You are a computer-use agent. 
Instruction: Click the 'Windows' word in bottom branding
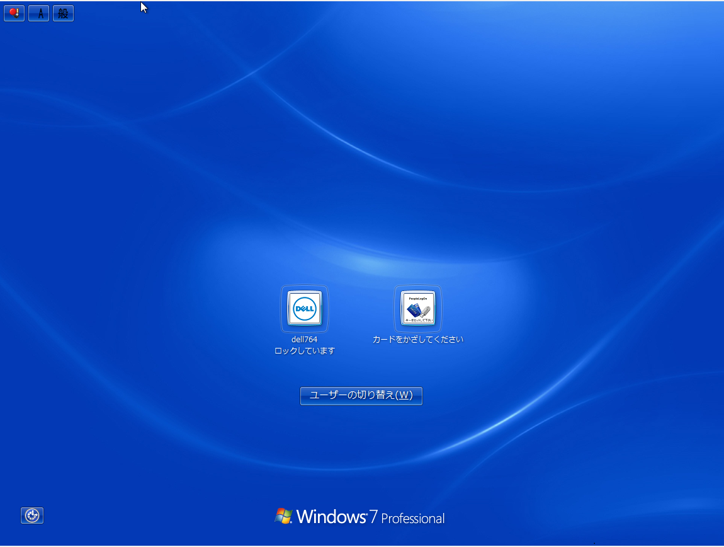[x=331, y=517]
